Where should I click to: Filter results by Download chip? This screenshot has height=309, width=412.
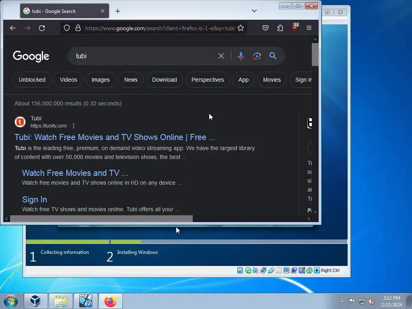point(165,80)
